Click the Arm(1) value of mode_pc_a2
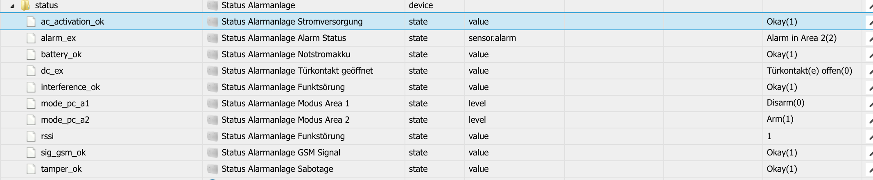This screenshot has height=180, width=873. (780, 119)
